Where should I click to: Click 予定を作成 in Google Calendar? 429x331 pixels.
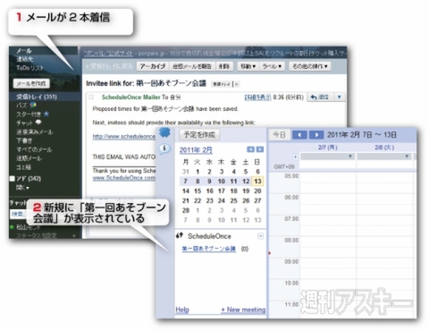pyautogui.click(x=199, y=135)
